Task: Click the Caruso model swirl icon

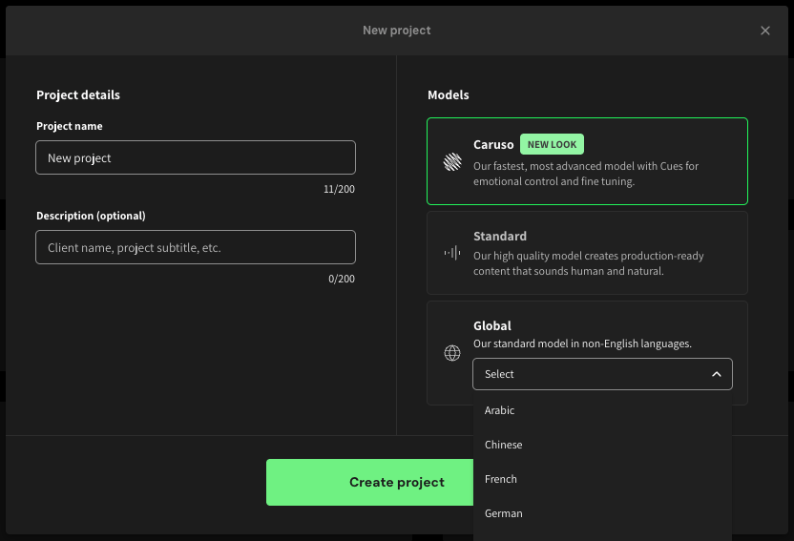Action: click(x=452, y=162)
